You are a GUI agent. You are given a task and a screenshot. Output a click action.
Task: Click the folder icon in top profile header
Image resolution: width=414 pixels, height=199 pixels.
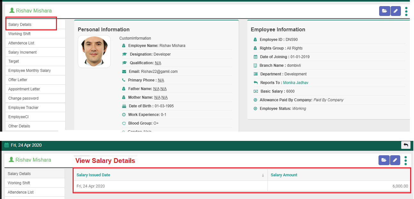pos(384,11)
